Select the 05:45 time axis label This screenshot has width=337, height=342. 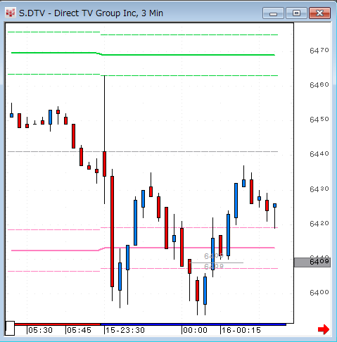(x=79, y=330)
